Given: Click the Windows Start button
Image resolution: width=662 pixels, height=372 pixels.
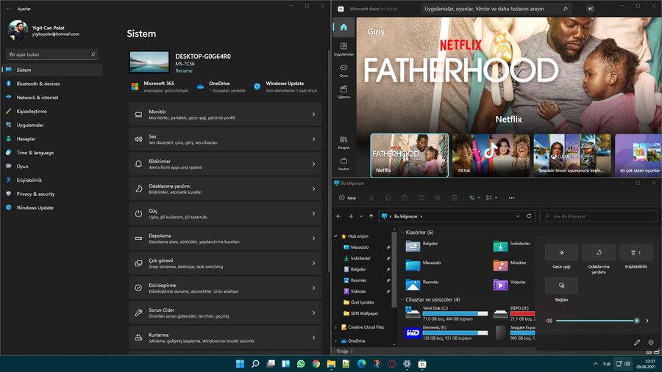Looking at the screenshot, I should tap(240, 363).
